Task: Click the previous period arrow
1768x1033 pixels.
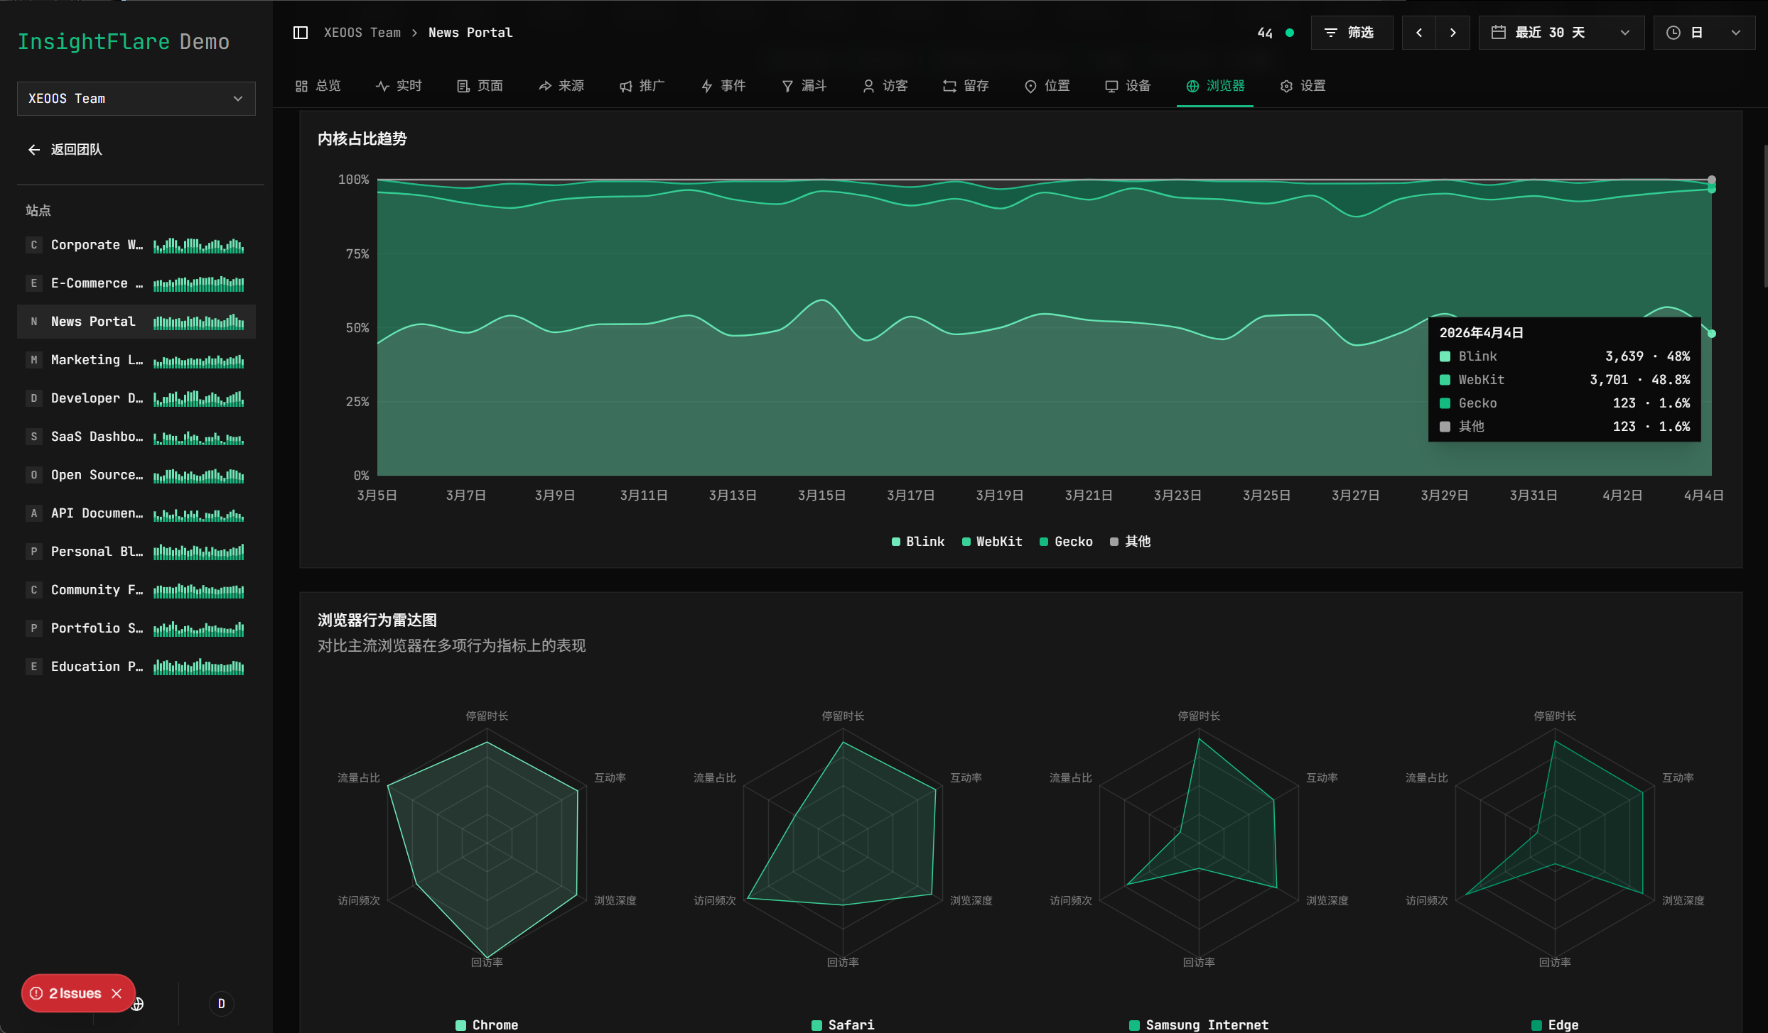Action: pyautogui.click(x=1419, y=33)
